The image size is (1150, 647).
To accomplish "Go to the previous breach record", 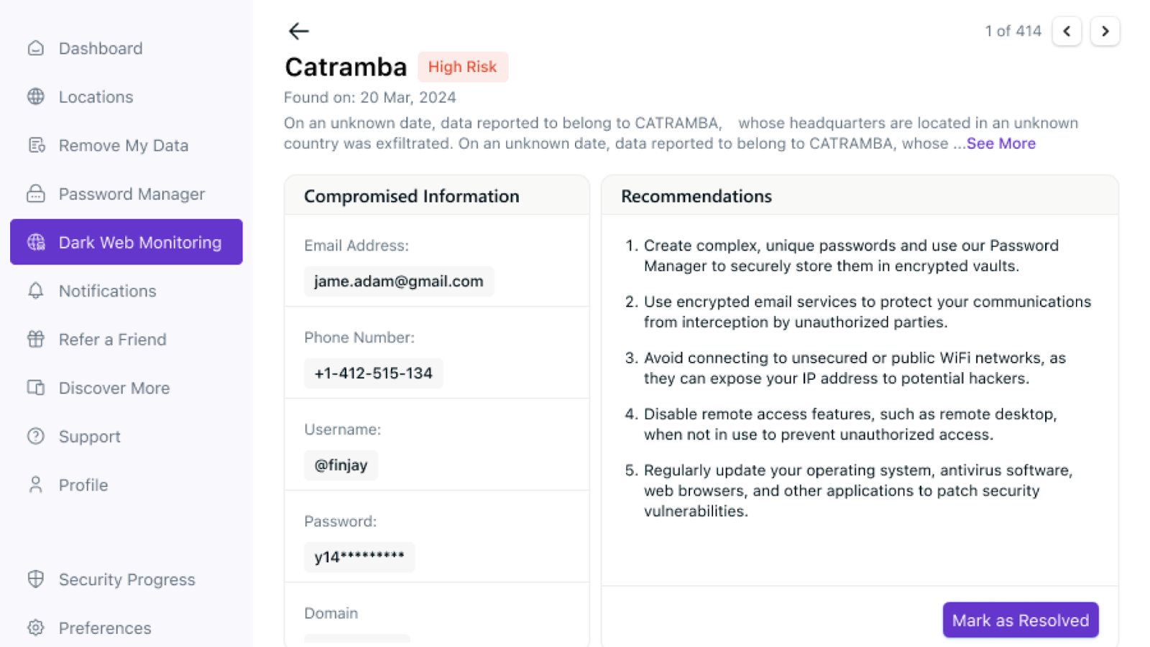I will pos(1067,31).
